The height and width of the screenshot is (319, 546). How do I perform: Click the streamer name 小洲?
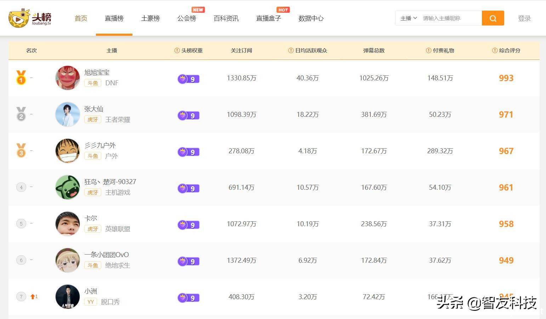click(x=90, y=291)
